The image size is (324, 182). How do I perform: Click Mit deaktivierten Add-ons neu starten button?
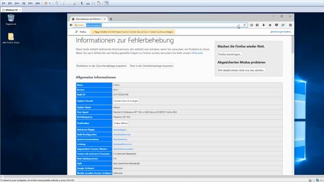coord(241,70)
